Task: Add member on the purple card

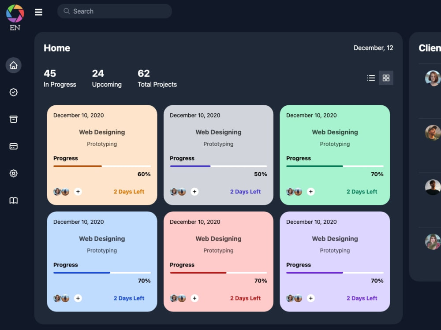Action: pos(311,298)
